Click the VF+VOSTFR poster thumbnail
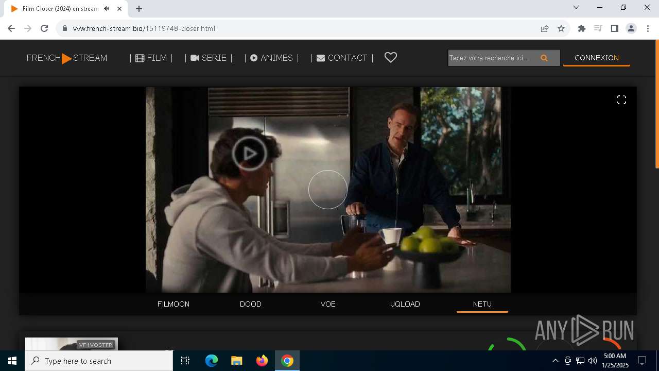This screenshot has height=371, width=659. pos(72,344)
